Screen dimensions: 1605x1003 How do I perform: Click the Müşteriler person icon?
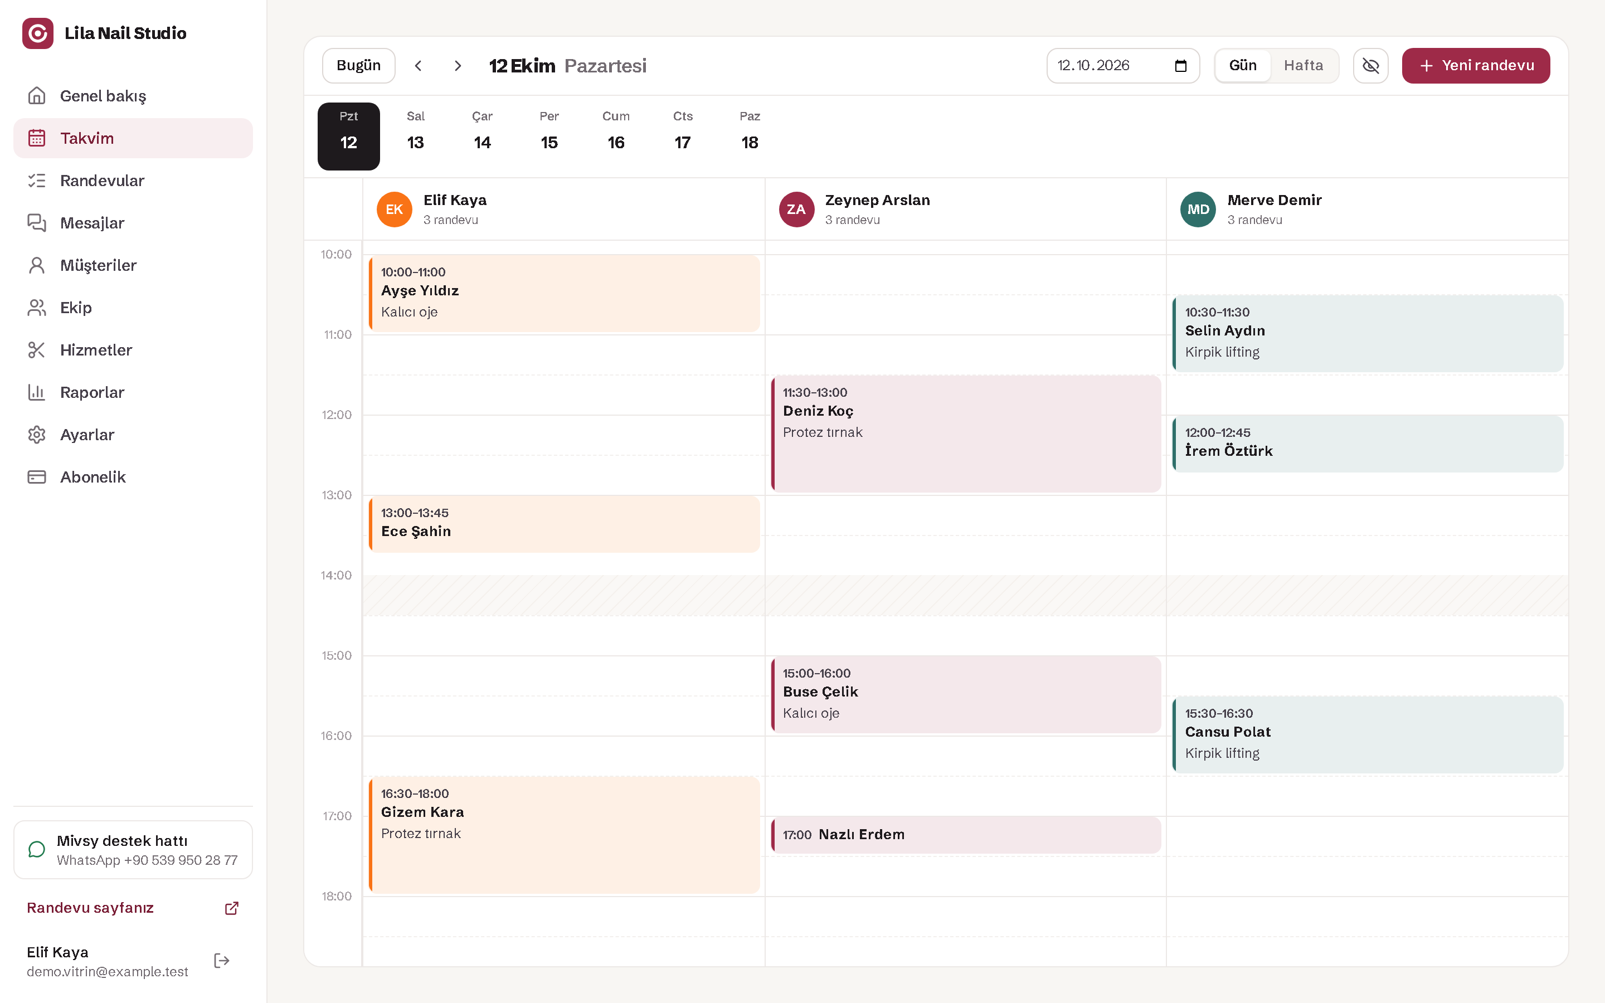click(36, 265)
